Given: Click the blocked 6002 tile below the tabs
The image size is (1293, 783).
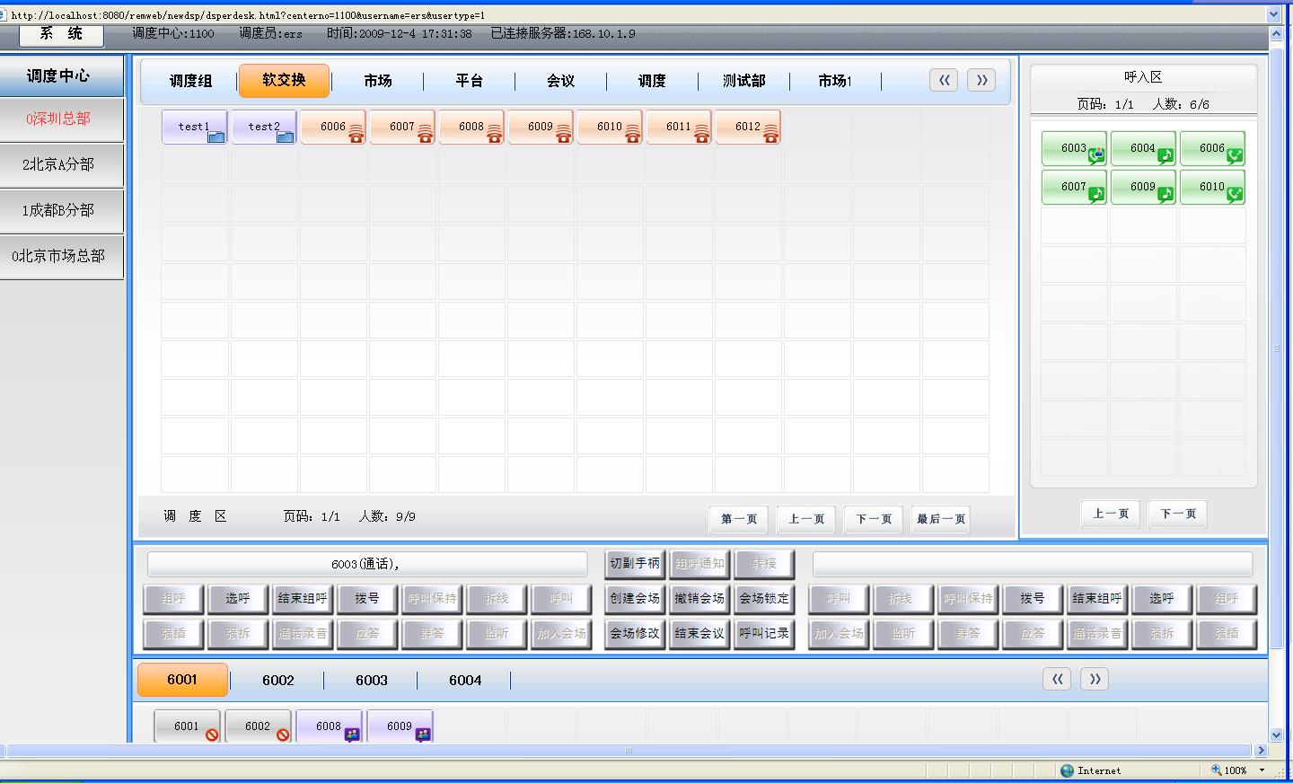Looking at the screenshot, I should pos(258,726).
